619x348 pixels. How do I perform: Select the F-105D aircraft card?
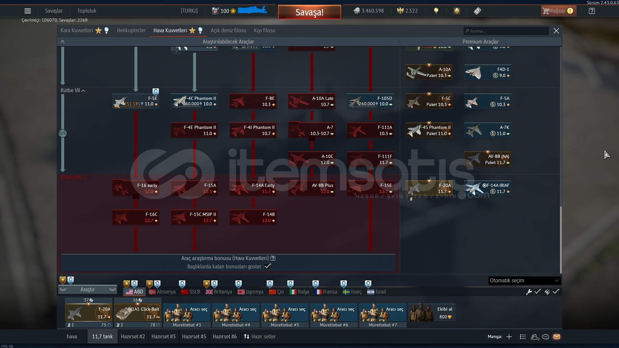point(370,101)
